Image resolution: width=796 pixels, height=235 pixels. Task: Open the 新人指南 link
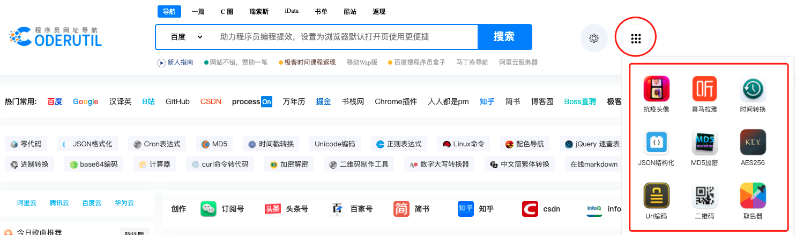click(x=175, y=62)
